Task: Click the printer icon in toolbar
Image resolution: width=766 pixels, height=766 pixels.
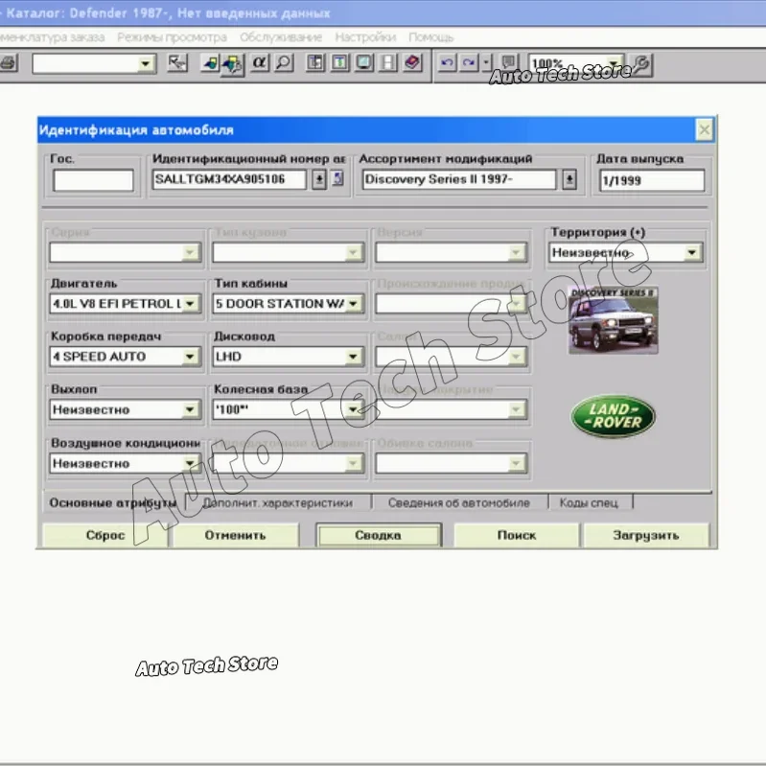Action: tap(8, 63)
